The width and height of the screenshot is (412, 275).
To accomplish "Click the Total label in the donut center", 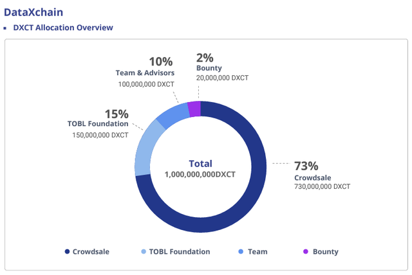I will pyautogui.click(x=200, y=164).
